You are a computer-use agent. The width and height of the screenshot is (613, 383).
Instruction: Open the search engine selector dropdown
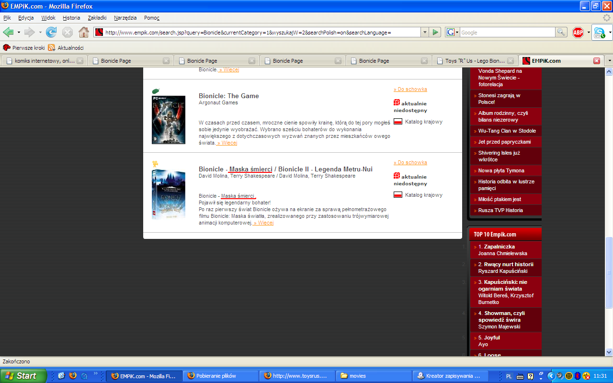(x=452, y=32)
